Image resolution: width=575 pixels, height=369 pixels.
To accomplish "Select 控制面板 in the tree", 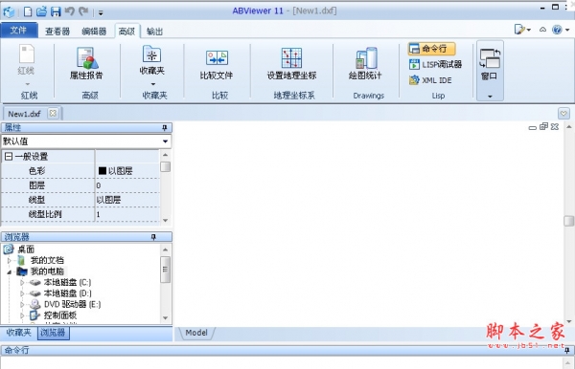I will pyautogui.click(x=60, y=315).
